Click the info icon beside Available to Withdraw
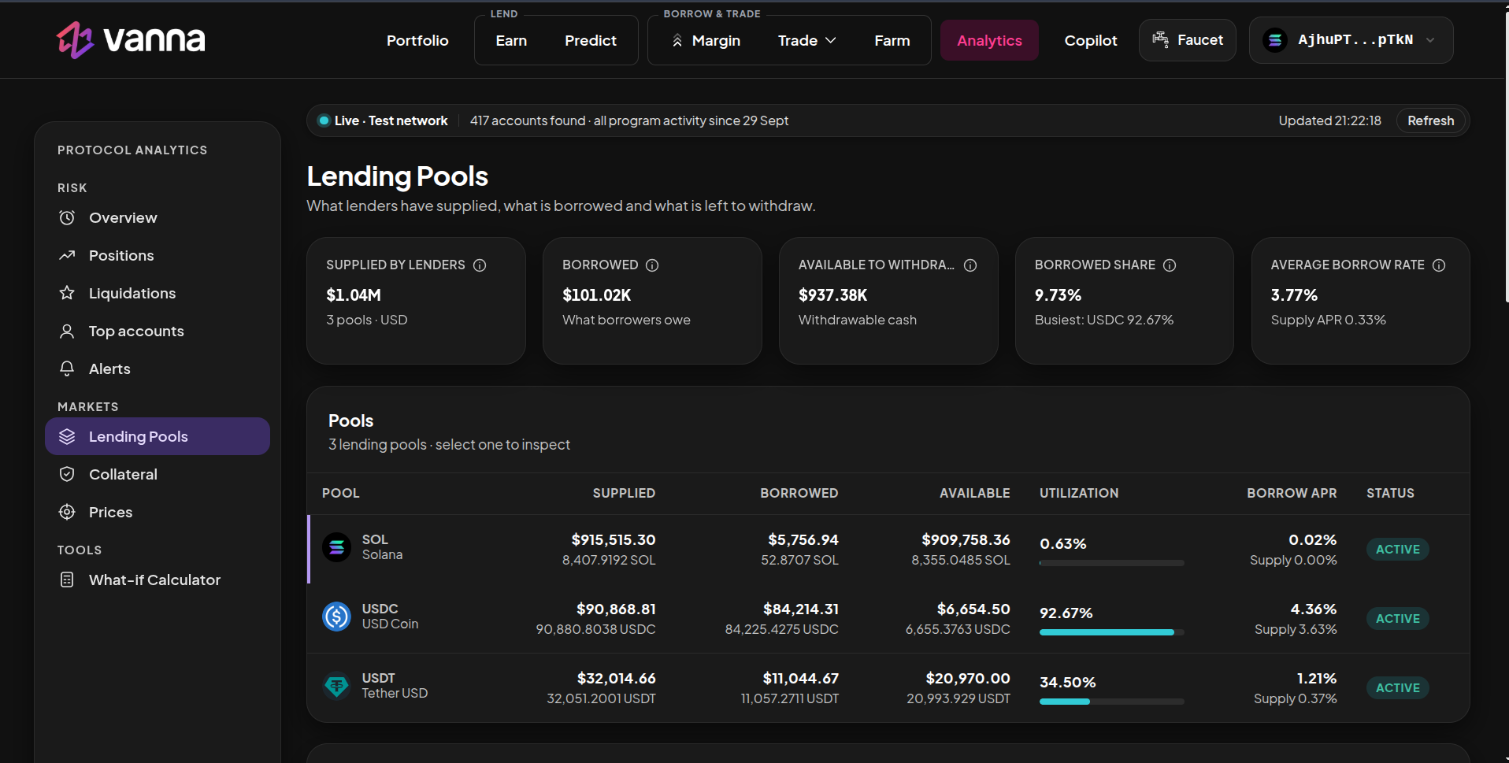Screen dimensions: 1509x763 (x=970, y=265)
